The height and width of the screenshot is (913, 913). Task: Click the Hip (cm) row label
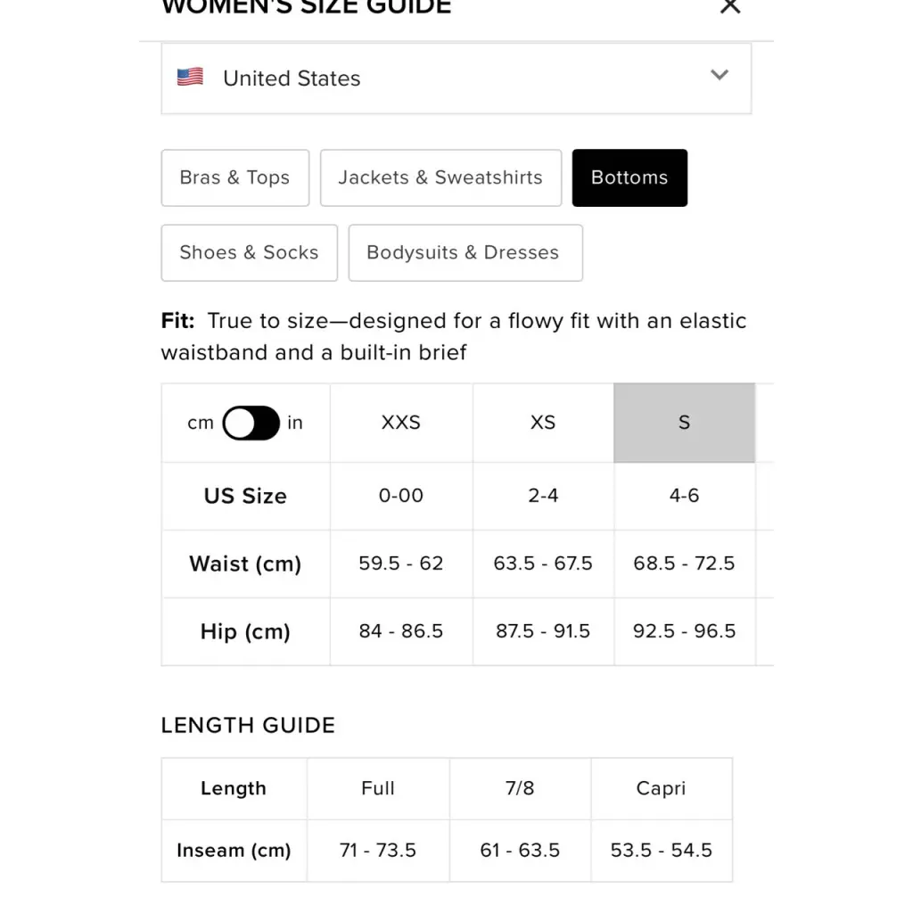coord(245,631)
